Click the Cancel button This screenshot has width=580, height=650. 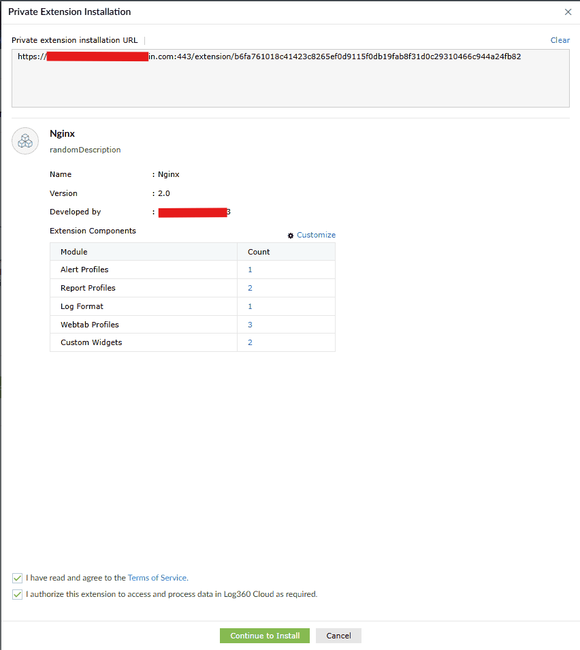[338, 636]
